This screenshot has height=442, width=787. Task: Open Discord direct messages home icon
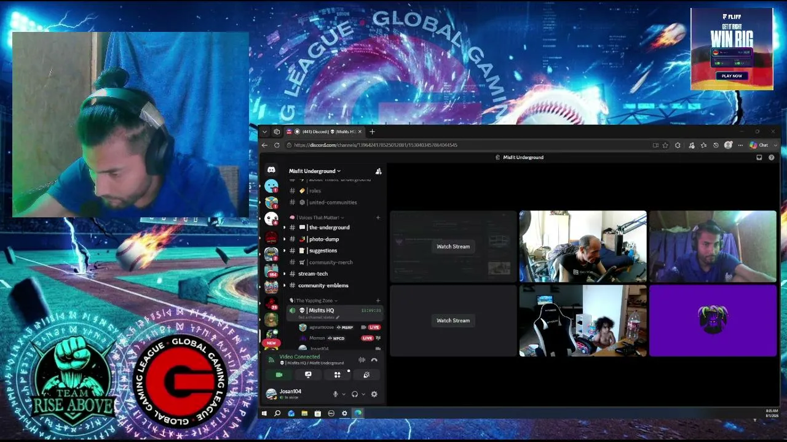[x=271, y=170]
